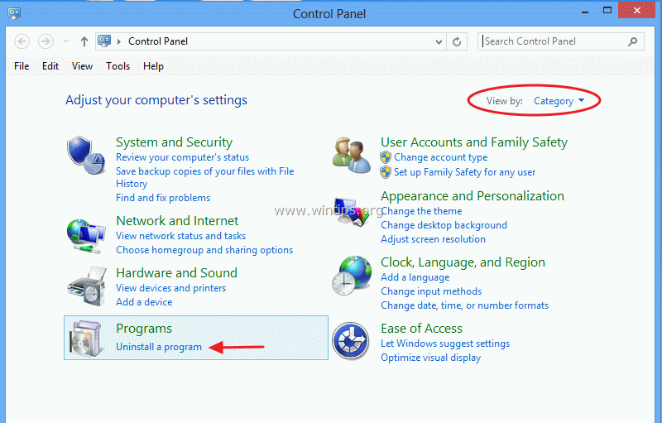Click the Appearance and Personalization monitor icon
The width and height of the screenshot is (662, 423).
click(x=351, y=213)
